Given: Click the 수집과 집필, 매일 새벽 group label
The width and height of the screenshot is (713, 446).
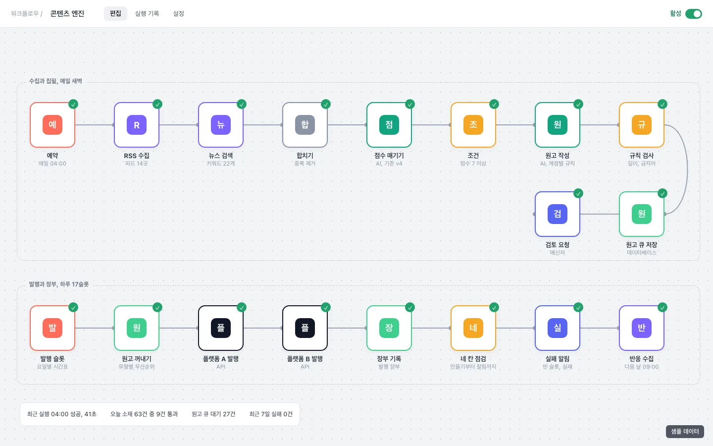Looking at the screenshot, I should click(55, 81).
